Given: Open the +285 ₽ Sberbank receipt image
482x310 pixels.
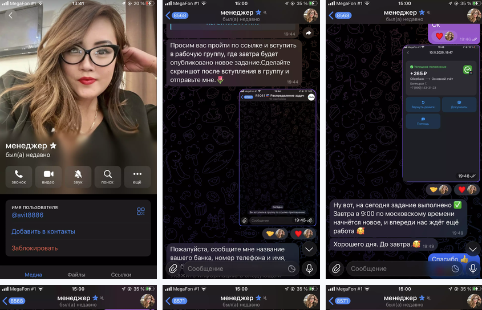Looking at the screenshot, I should (x=441, y=113).
